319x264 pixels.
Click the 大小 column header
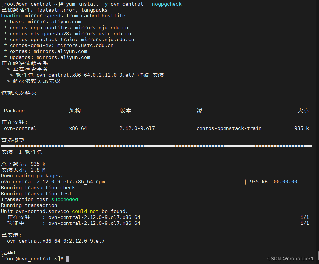pyautogui.click(x=303, y=111)
